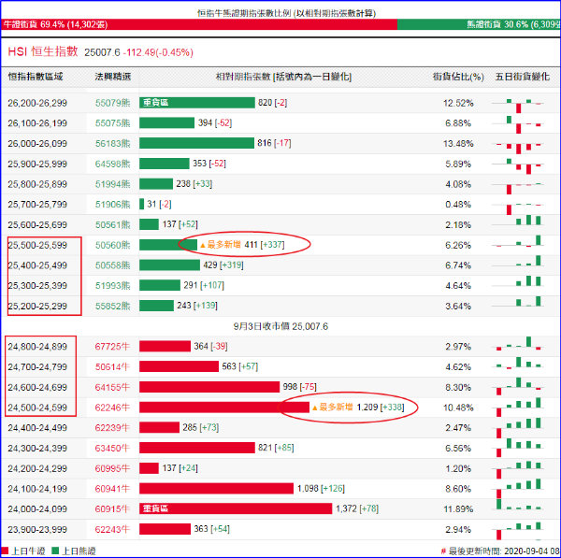Click the 街貨佔比(%) column header
This screenshot has width=561, height=558.
(x=458, y=77)
